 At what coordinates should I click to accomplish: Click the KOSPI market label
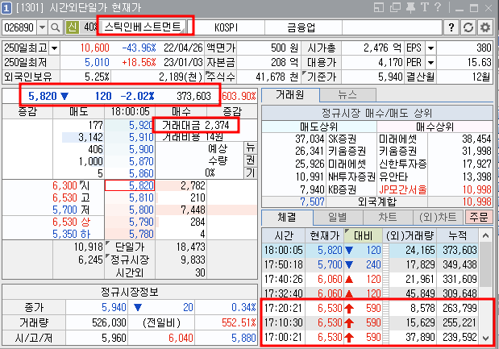pos(227,27)
